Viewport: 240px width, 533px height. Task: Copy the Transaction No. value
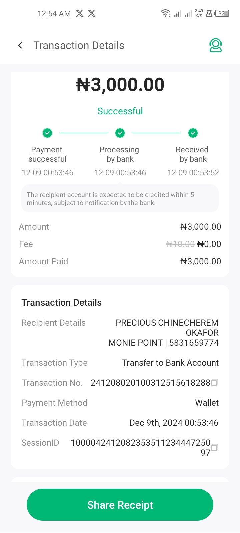pyautogui.click(x=215, y=382)
